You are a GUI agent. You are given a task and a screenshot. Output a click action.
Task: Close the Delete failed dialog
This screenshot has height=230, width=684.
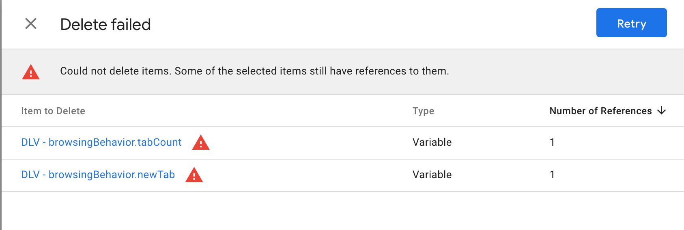[x=31, y=24]
